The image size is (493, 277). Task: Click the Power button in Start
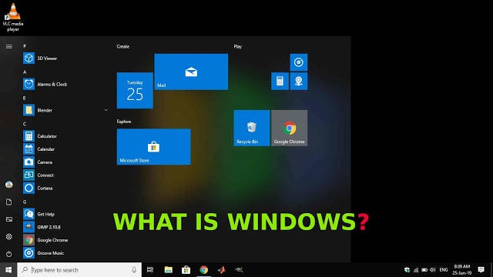8,254
